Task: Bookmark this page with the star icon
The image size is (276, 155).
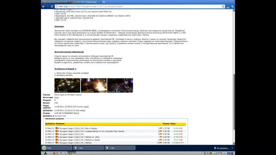Action: tap(223, 6)
